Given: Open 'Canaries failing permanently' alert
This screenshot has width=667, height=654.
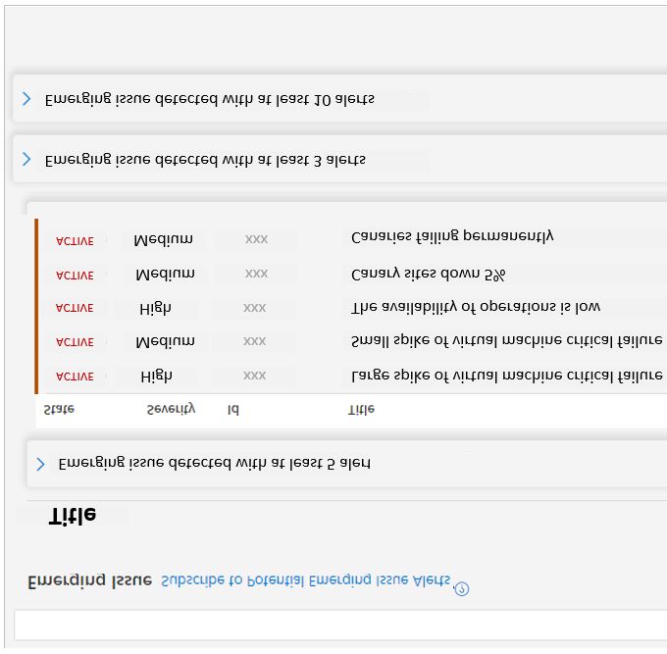Looking at the screenshot, I should point(452,236).
